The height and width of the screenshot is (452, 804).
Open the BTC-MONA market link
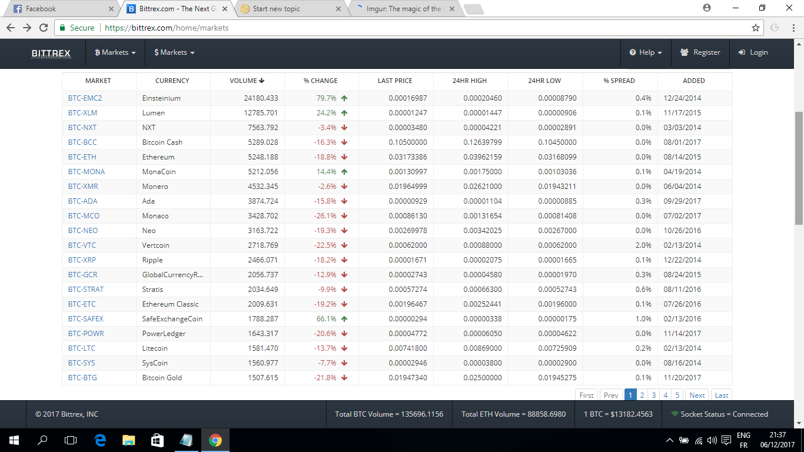(87, 172)
